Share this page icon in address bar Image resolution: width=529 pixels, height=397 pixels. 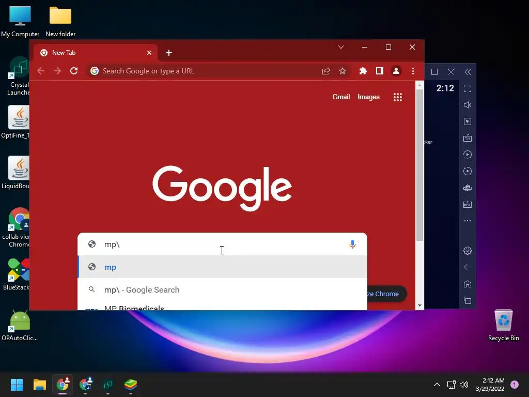point(326,71)
